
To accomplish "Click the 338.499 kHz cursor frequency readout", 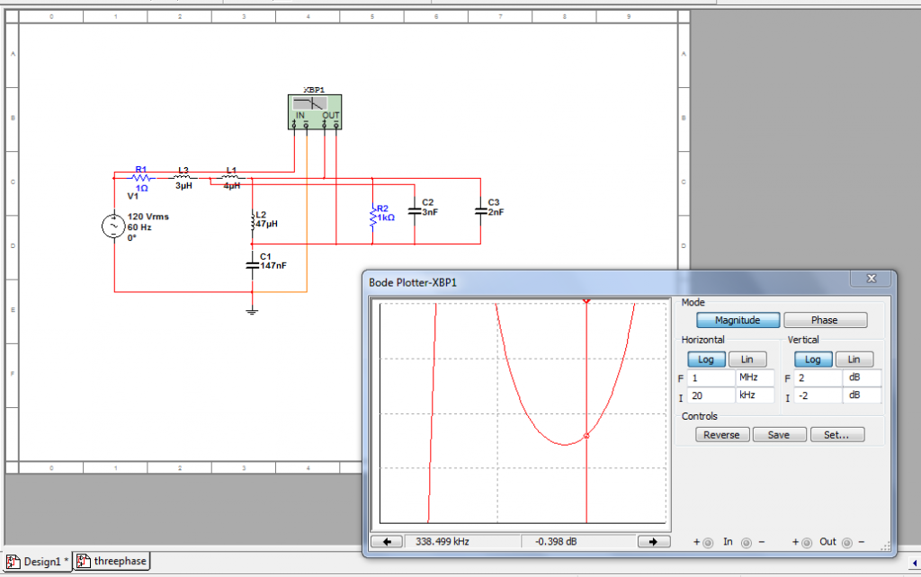I will tap(443, 541).
